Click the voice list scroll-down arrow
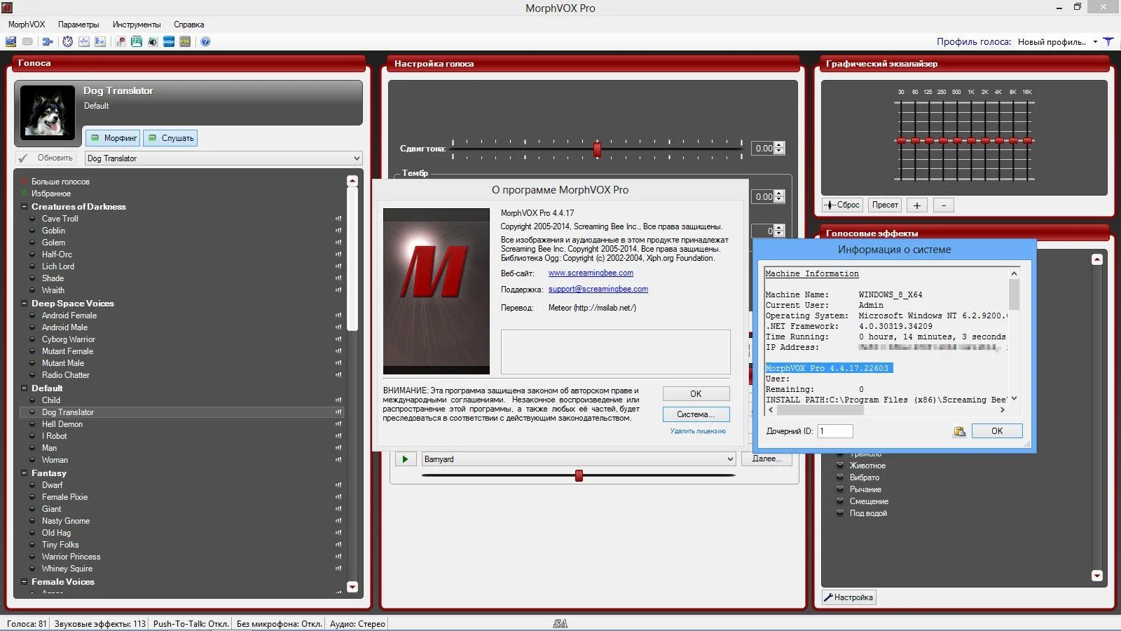Screen dimensions: 1121x631 point(352,588)
